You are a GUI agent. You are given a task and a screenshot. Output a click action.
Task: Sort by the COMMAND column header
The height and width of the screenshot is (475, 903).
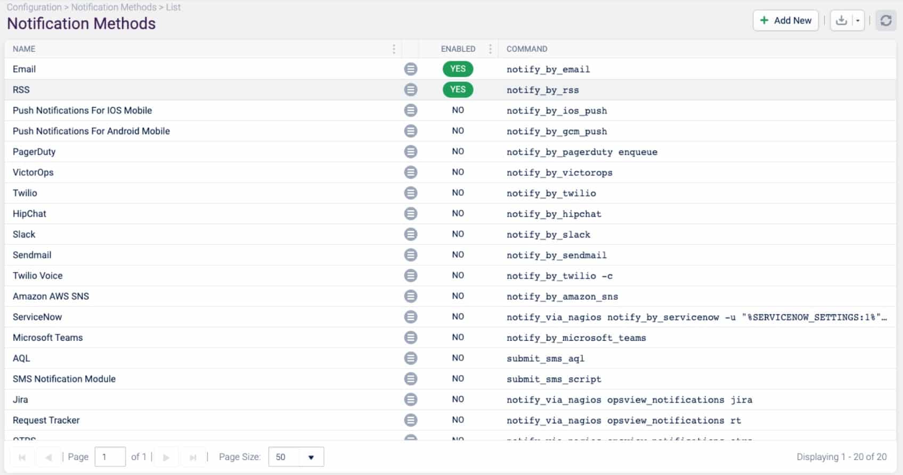526,49
